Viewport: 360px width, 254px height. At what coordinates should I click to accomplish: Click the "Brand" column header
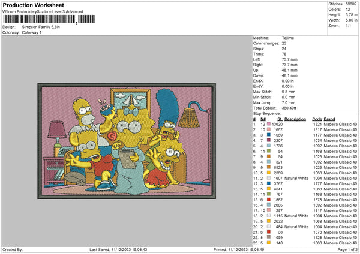(329, 119)
